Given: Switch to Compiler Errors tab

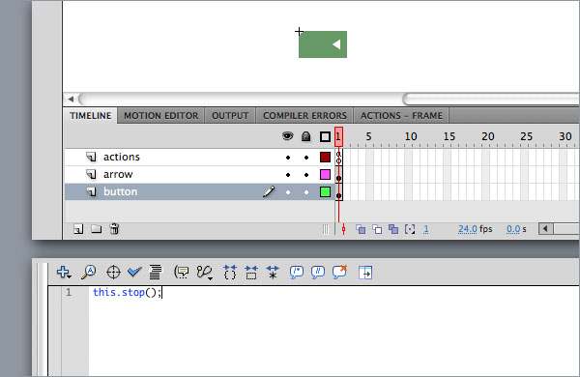Looking at the screenshot, I should (304, 116).
